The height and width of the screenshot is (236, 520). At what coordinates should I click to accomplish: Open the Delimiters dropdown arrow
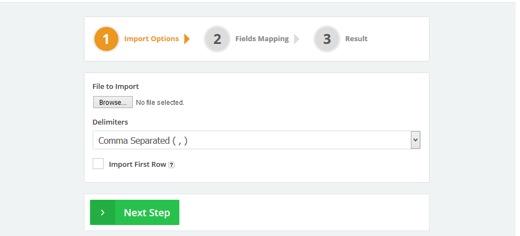[x=415, y=140]
